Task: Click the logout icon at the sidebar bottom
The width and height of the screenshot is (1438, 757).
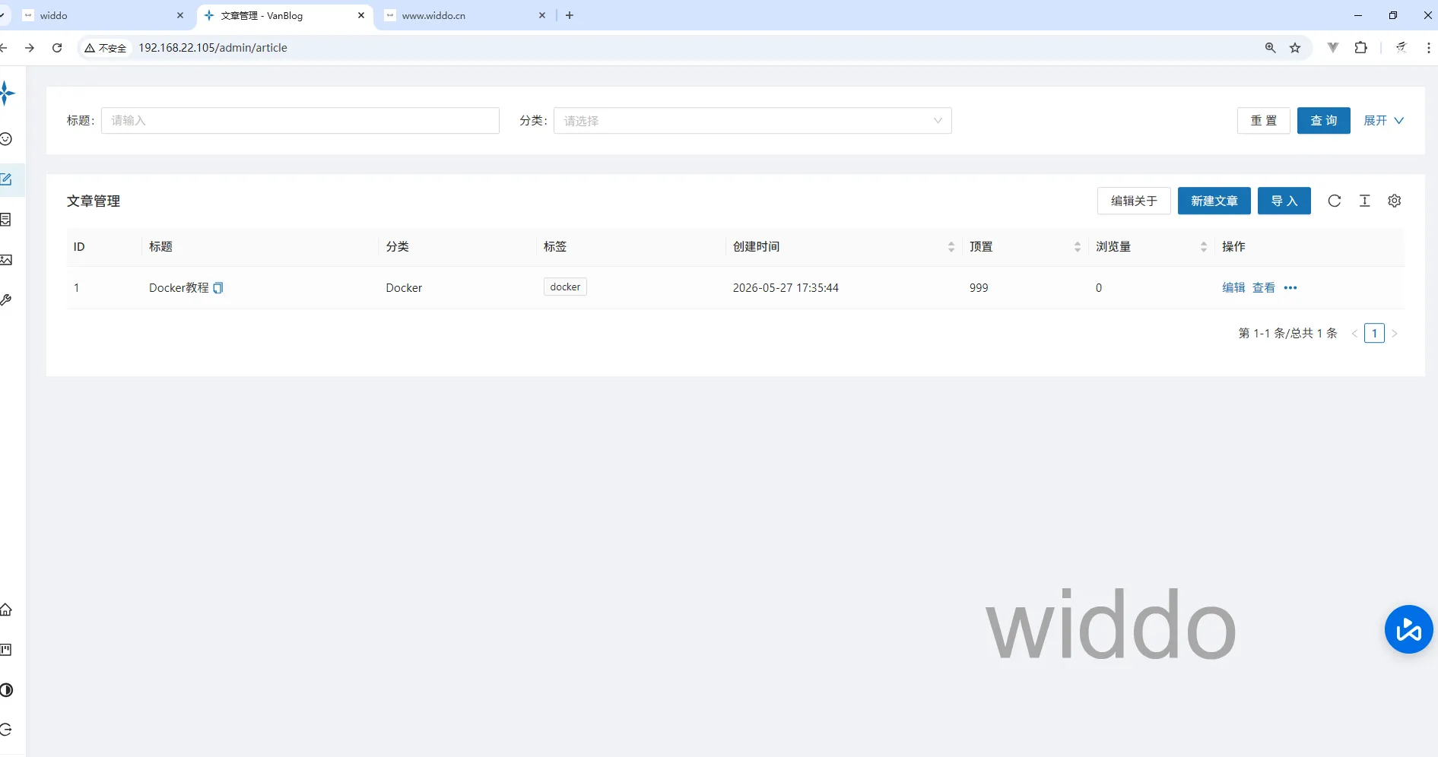Action: coord(6,730)
